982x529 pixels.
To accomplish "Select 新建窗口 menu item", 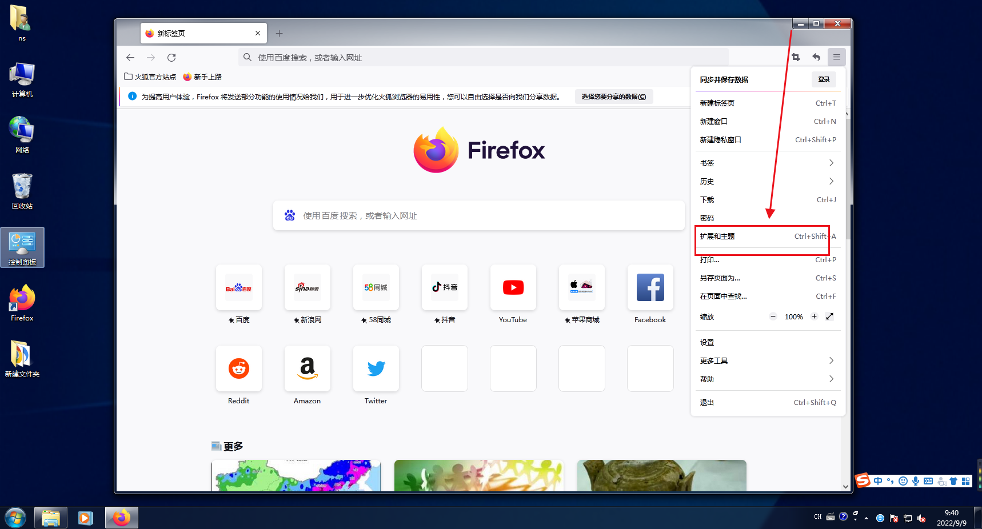I will pyautogui.click(x=768, y=121).
